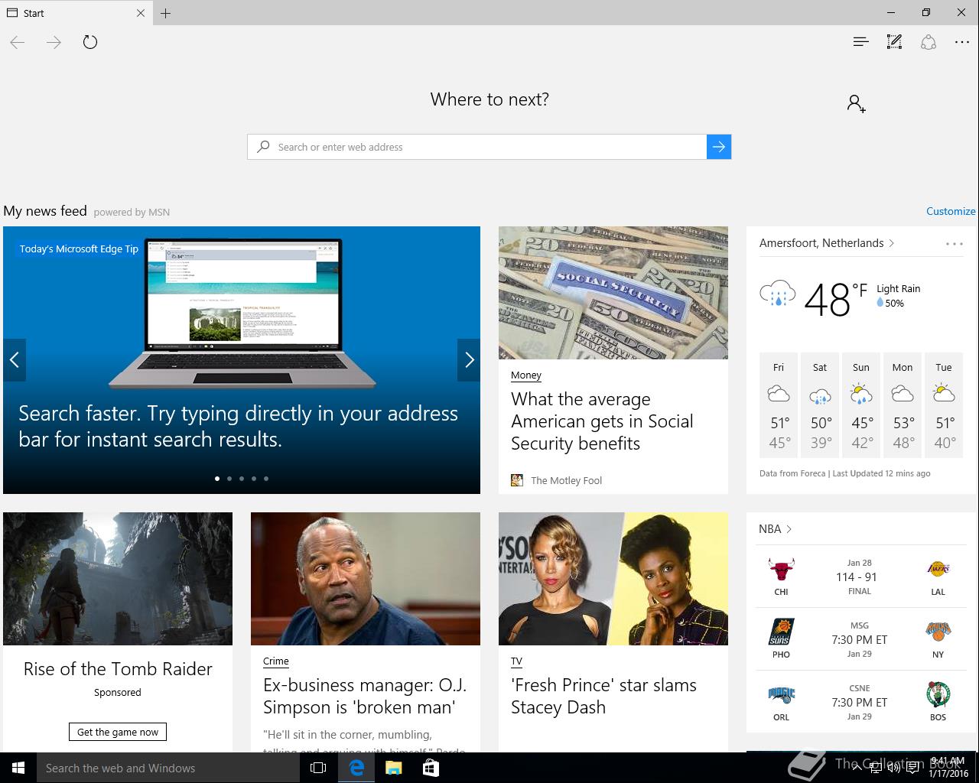Screen dimensions: 979x783
Task: Click the sign-in person icon
Action: pos(857,103)
